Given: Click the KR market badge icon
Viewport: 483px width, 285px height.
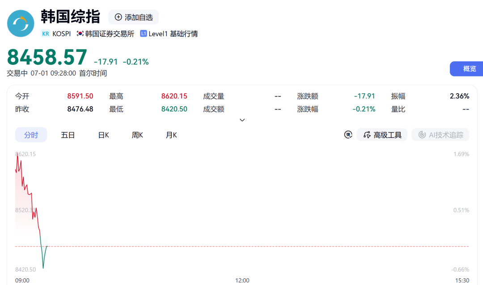Looking at the screenshot, I should 45,34.
